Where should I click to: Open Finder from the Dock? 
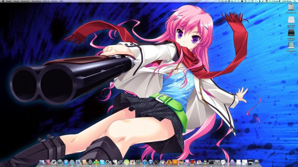pyautogui.click(x=42, y=162)
